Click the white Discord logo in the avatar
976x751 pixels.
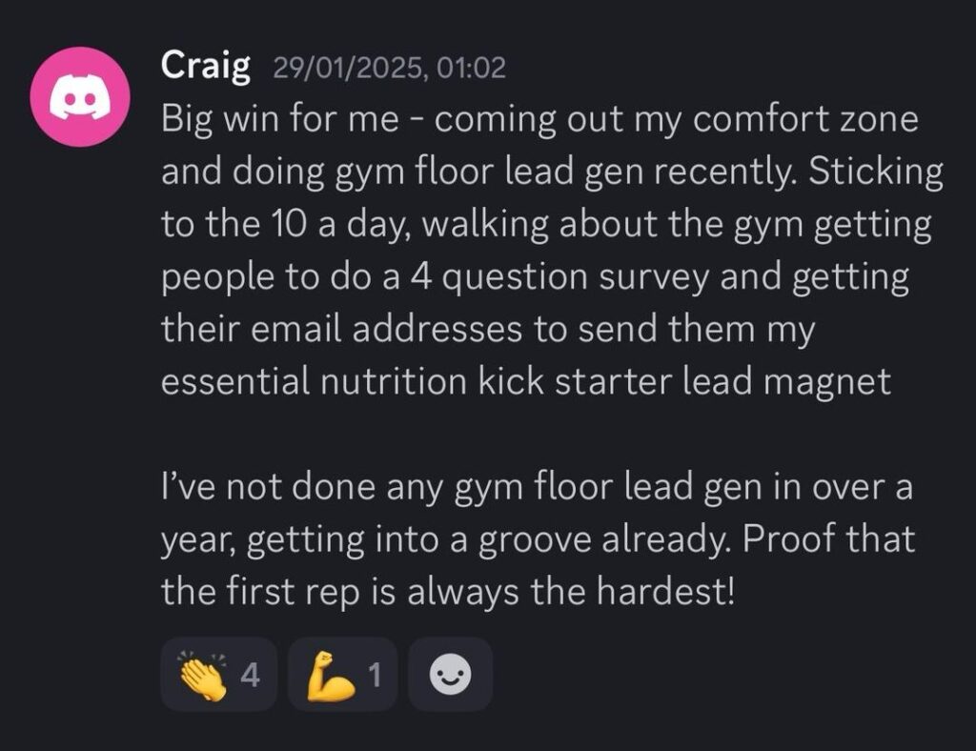point(80,96)
